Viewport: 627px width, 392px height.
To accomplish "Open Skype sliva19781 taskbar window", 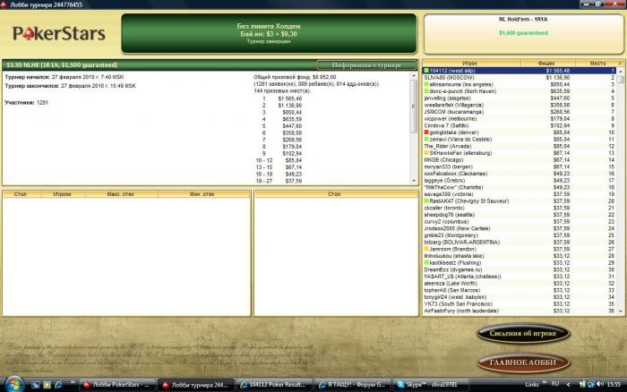I will 431,385.
